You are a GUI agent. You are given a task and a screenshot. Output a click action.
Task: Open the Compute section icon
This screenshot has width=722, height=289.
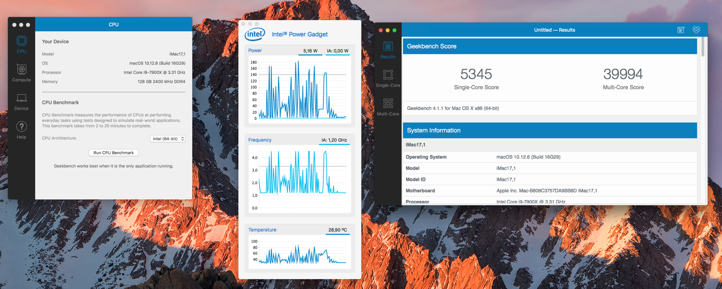coord(21,69)
